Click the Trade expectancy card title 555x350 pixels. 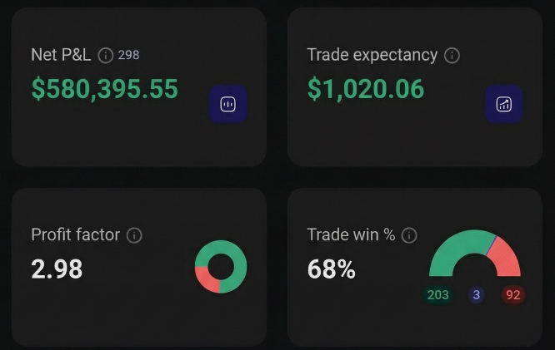[372, 56]
